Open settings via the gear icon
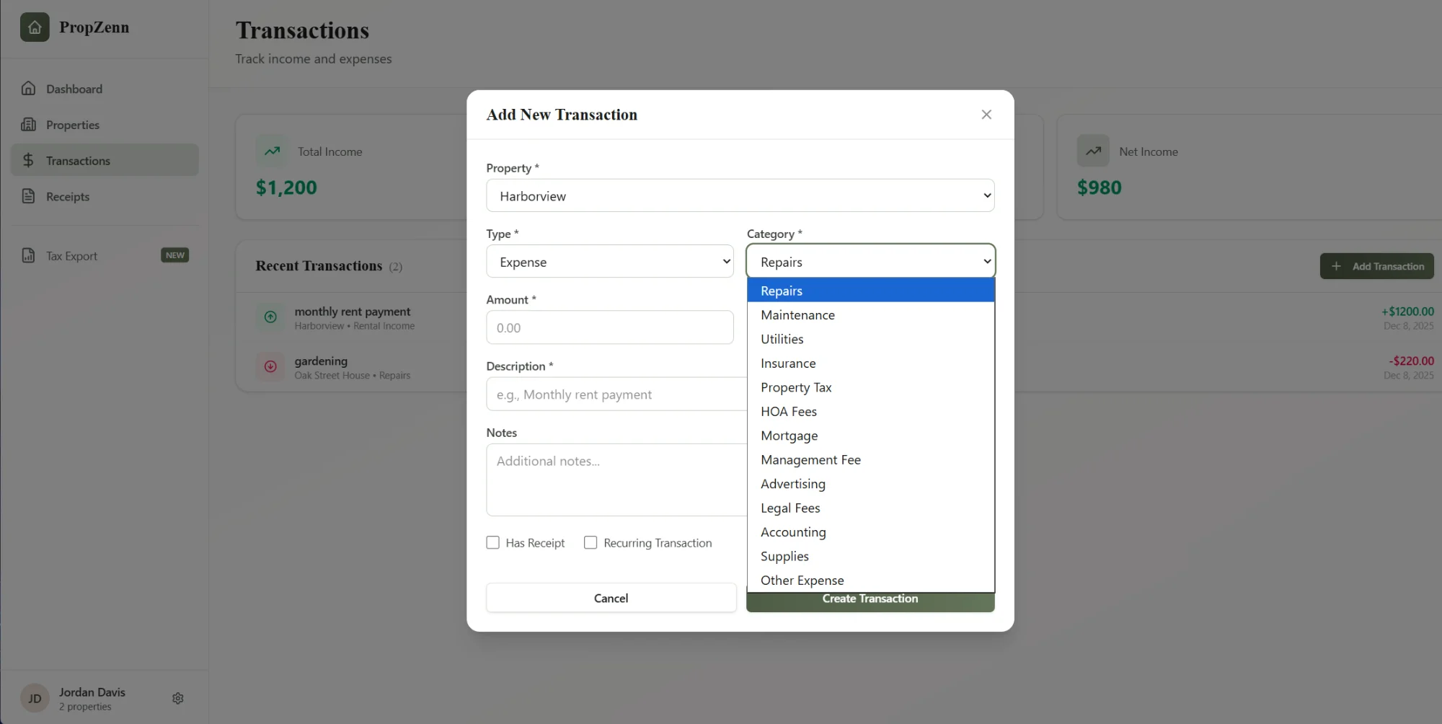The image size is (1442, 724). coord(177,698)
